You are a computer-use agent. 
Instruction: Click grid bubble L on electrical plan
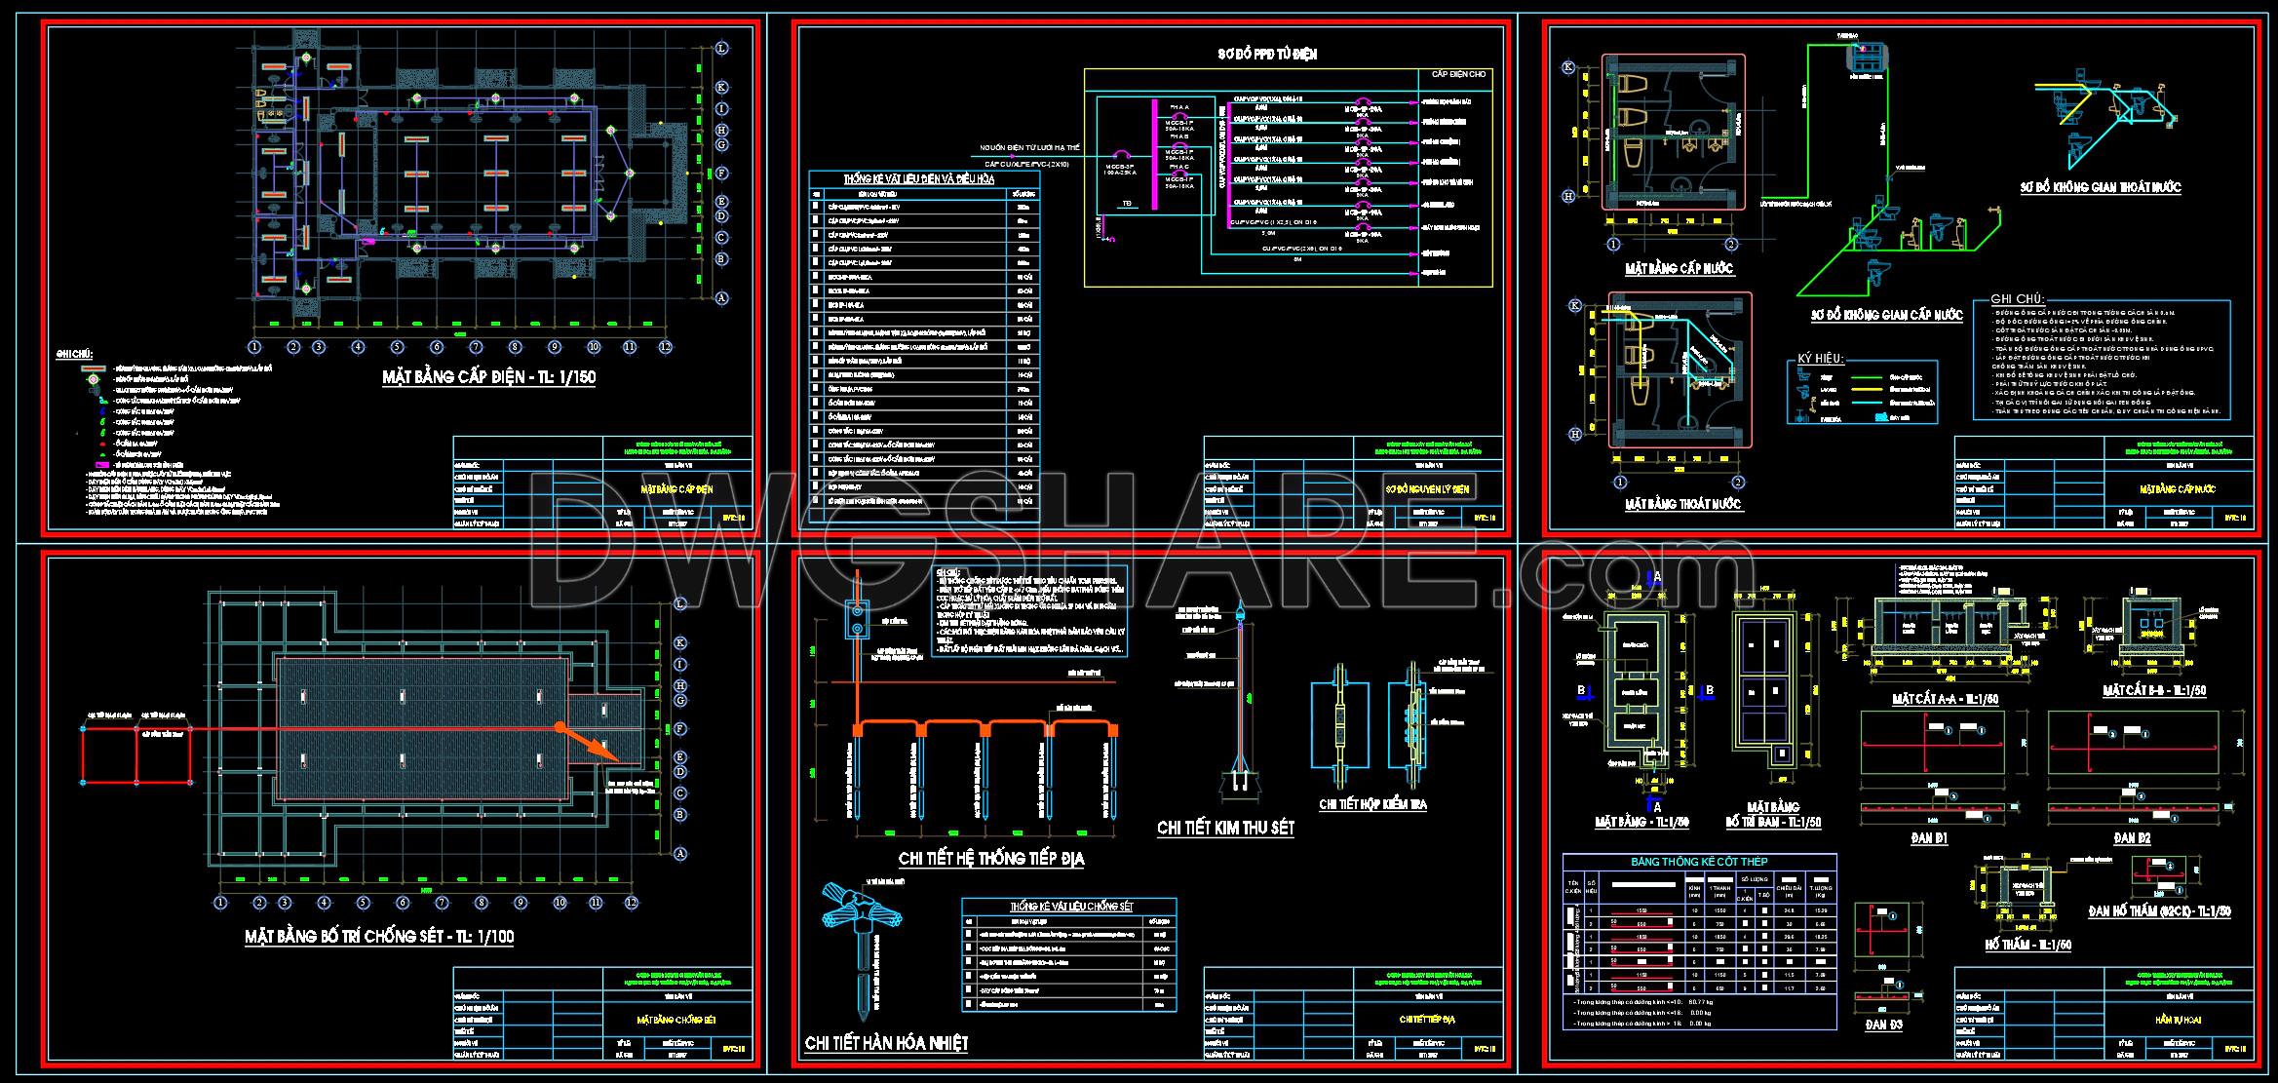(721, 48)
